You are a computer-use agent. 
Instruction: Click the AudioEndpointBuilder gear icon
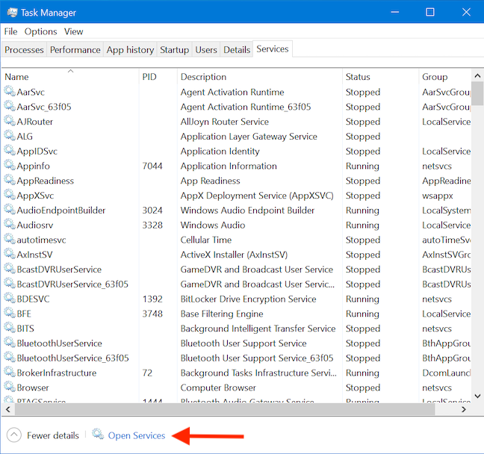pyautogui.click(x=10, y=210)
